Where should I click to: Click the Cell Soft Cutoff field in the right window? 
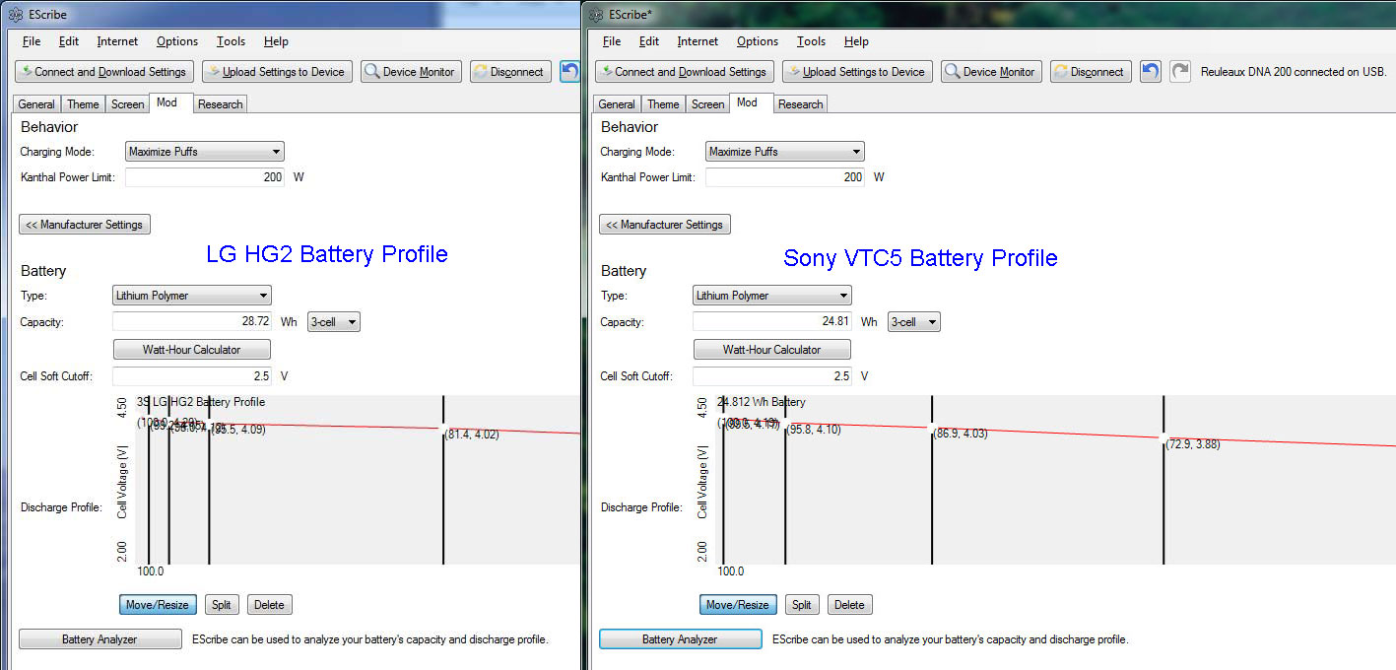tap(772, 376)
